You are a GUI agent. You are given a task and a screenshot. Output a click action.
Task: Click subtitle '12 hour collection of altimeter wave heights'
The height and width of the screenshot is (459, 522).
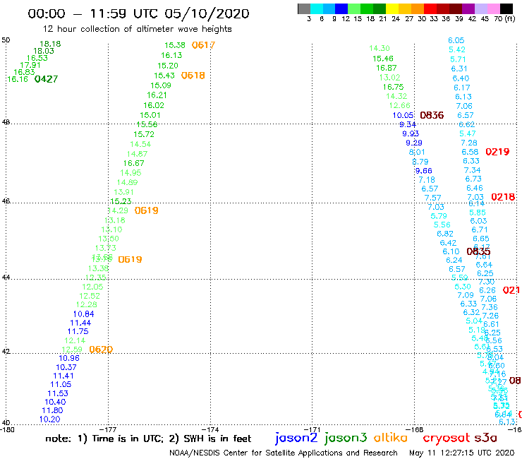coord(137,29)
